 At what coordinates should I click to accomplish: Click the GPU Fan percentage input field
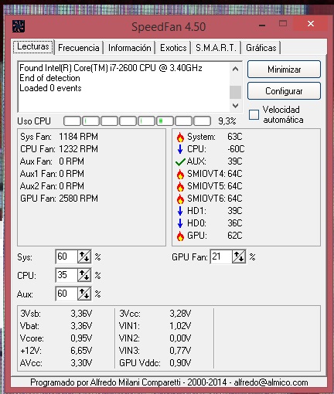[x=221, y=256]
